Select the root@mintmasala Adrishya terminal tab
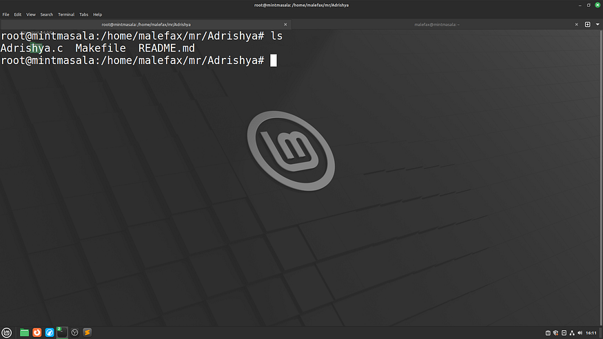 pyautogui.click(x=146, y=25)
